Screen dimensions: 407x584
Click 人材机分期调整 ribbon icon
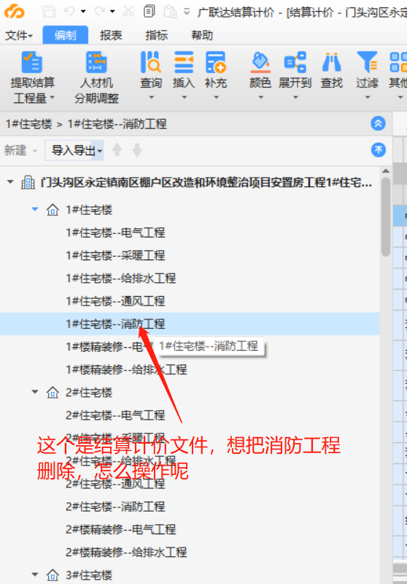point(96,62)
